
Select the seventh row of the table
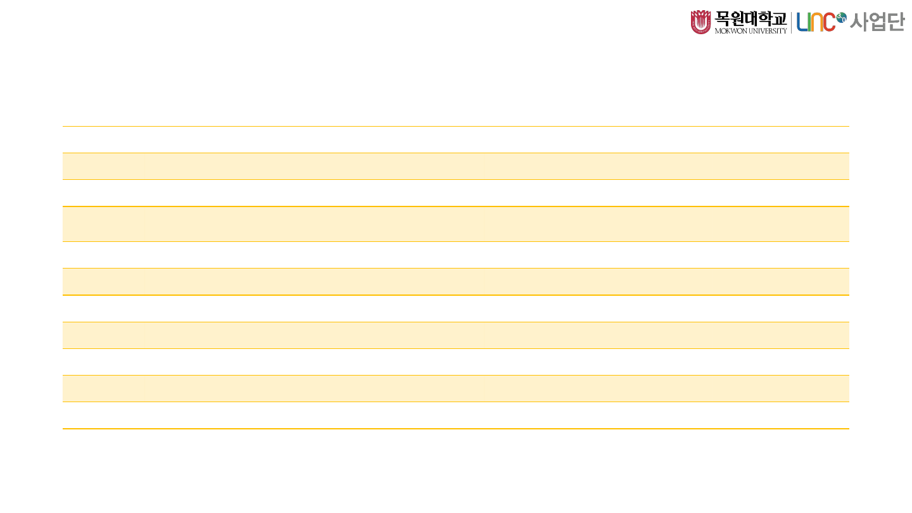[455, 308]
